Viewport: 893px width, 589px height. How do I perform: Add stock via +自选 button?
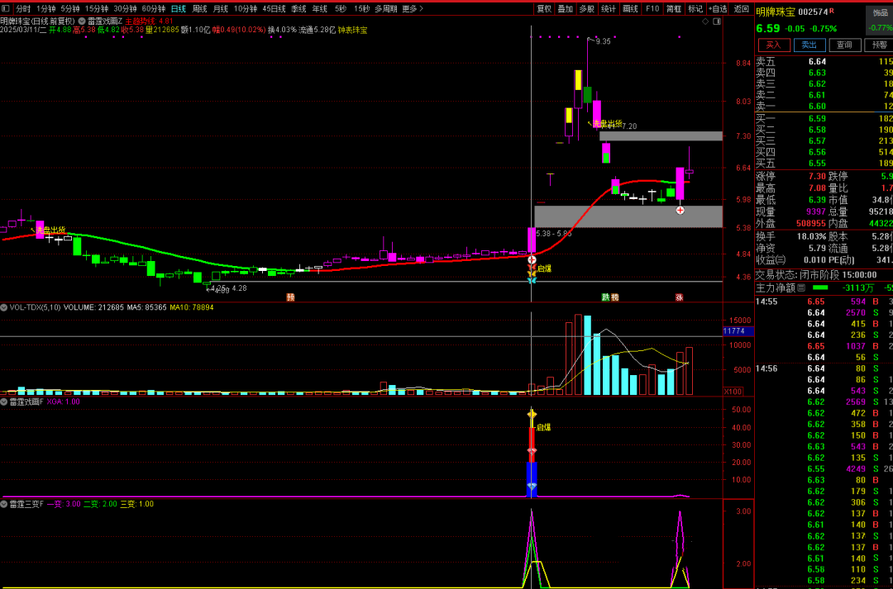tap(718, 8)
